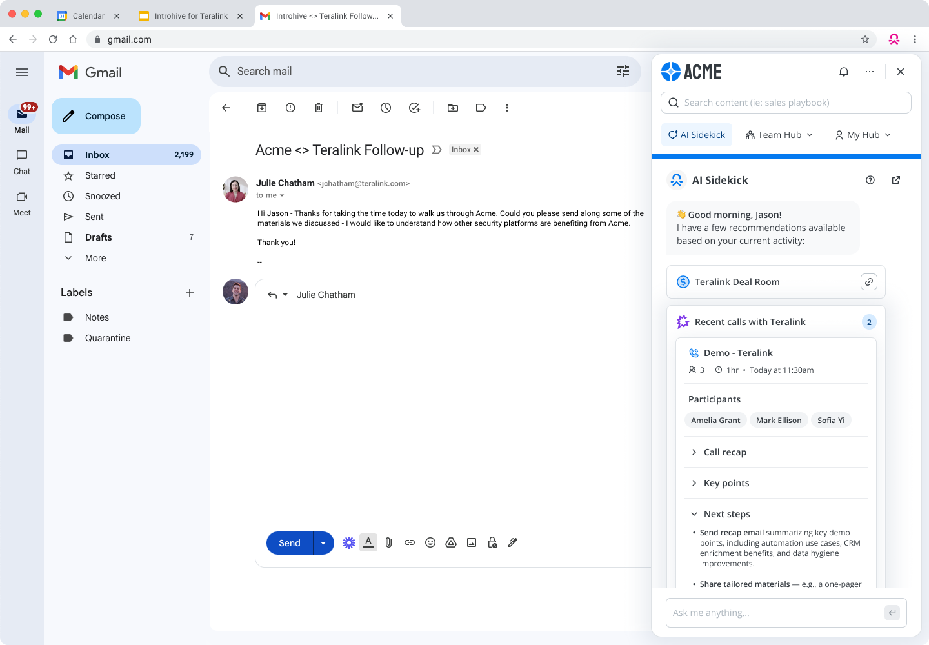
Task: Remove the Inbox label tag
Action: click(x=476, y=150)
